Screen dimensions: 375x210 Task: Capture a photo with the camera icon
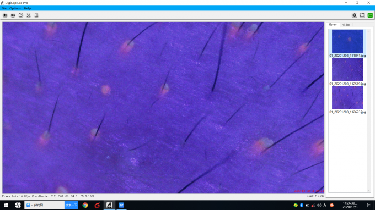5,15
